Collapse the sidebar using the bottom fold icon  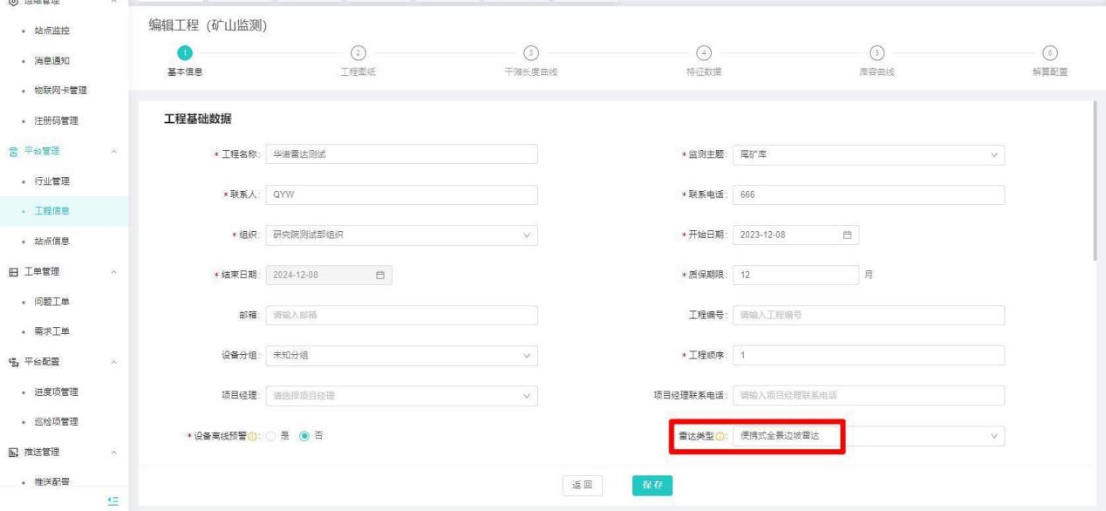pos(113,500)
